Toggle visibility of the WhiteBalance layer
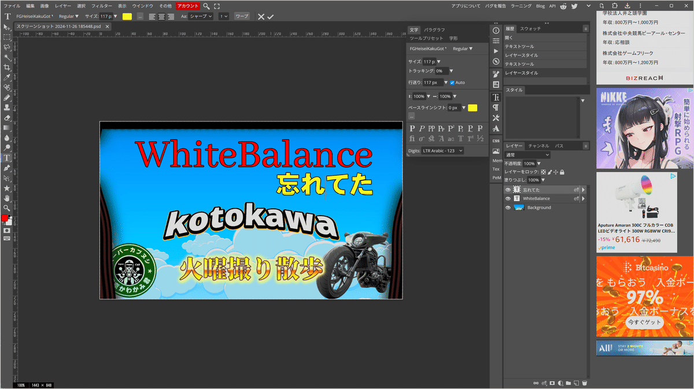The width and height of the screenshot is (694, 389). point(508,198)
